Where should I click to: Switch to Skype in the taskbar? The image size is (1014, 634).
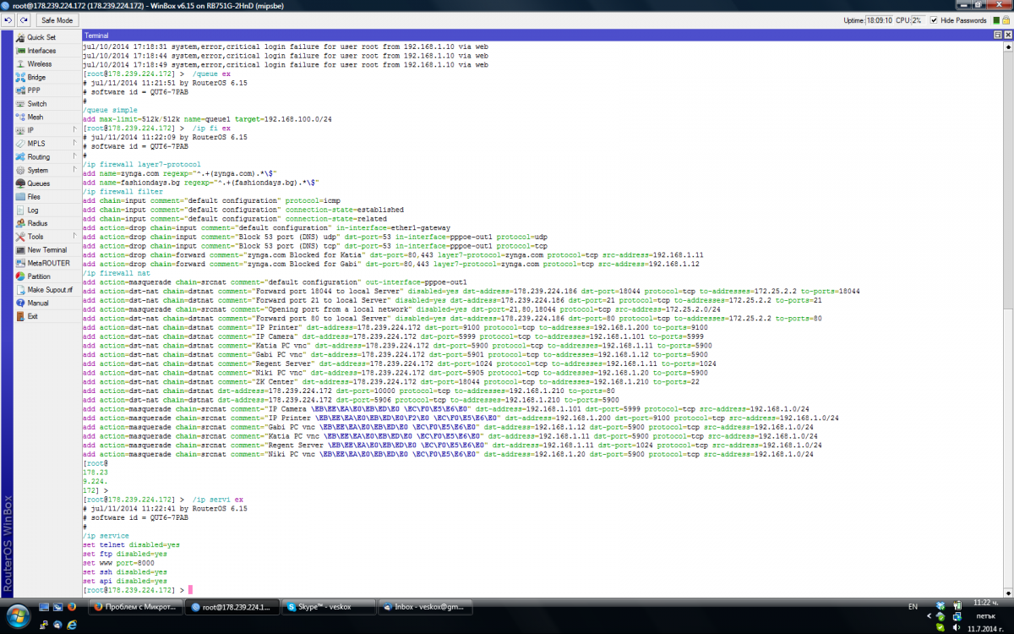pyautogui.click(x=325, y=607)
